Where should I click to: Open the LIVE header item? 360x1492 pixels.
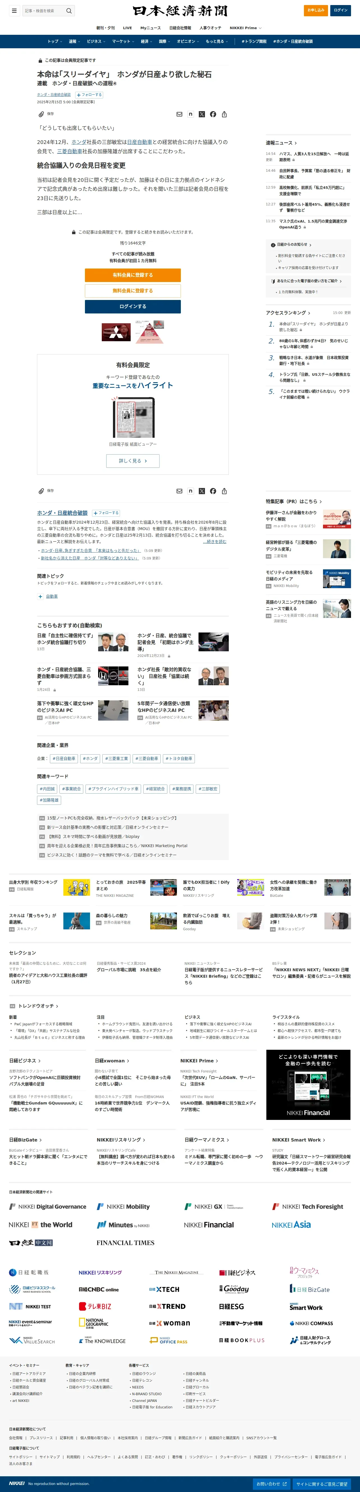[127, 28]
